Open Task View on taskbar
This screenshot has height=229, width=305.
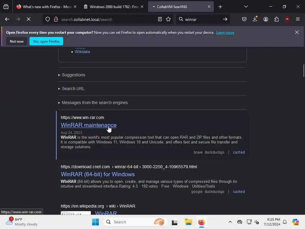pos(175,222)
